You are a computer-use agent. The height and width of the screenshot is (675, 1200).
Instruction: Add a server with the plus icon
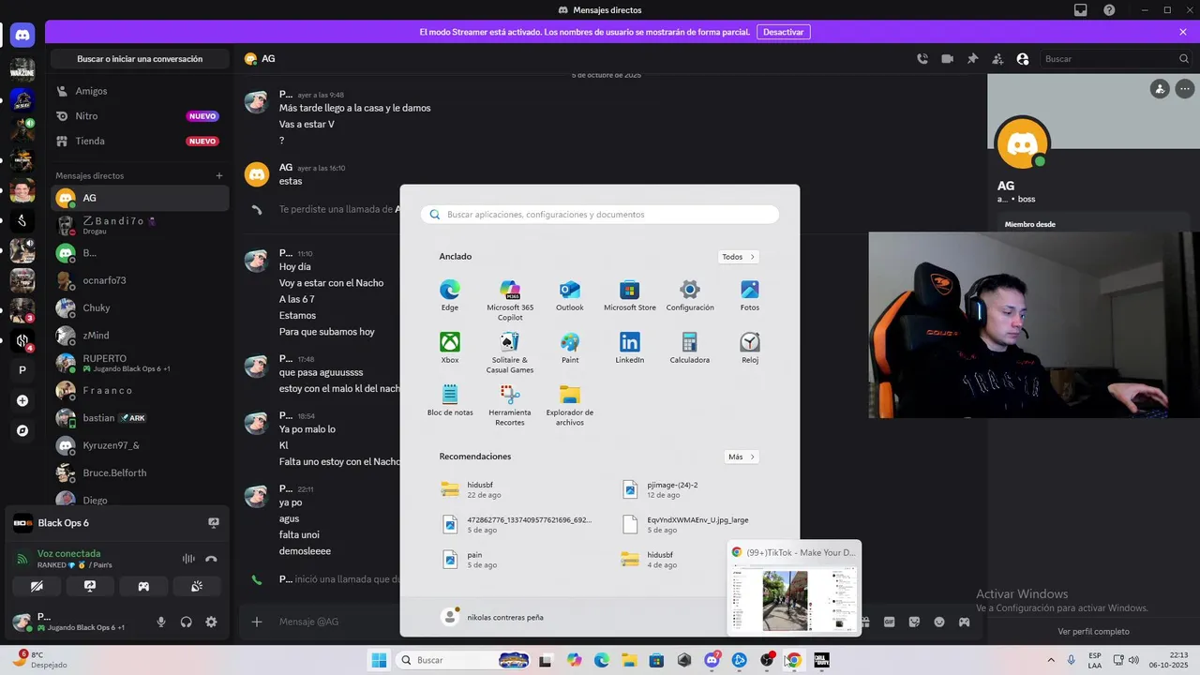(22, 400)
